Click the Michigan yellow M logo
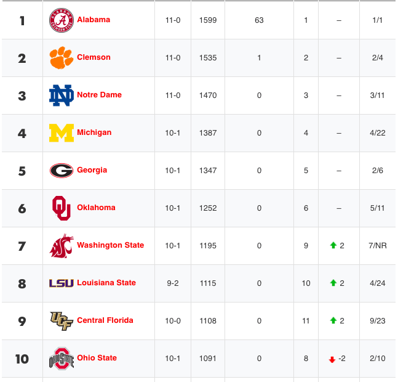398x382 pixels. 62,133
